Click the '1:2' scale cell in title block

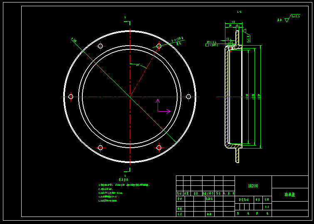[x=267, y=207]
